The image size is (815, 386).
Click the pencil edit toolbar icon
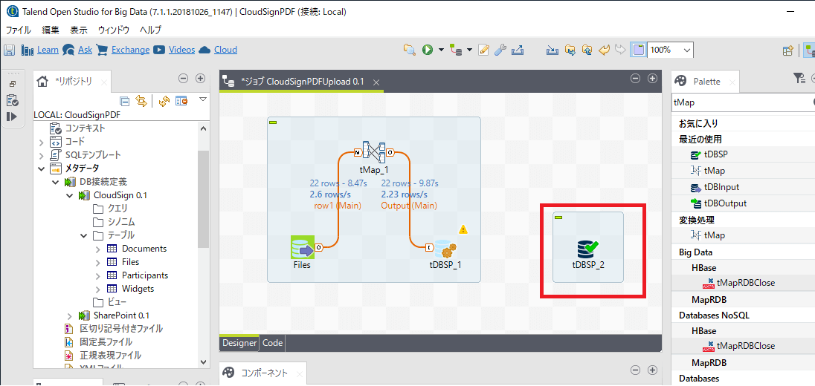point(483,50)
